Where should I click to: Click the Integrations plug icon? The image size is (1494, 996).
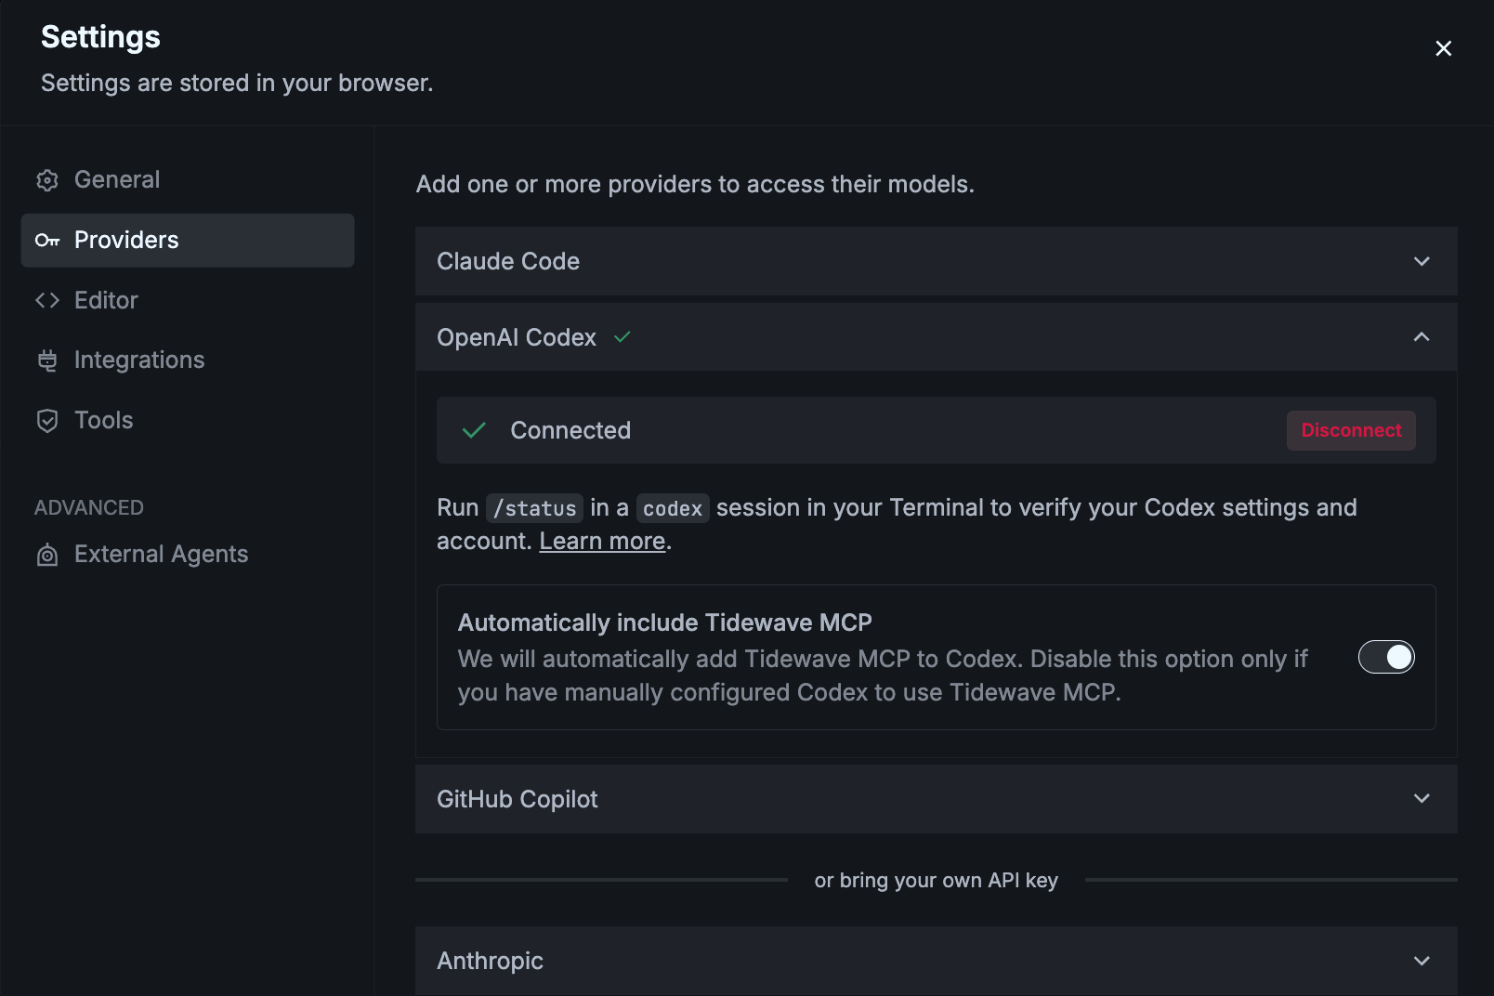[x=47, y=360]
